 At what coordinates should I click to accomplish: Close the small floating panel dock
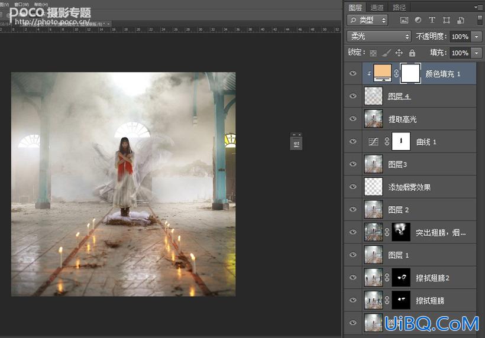pos(300,135)
